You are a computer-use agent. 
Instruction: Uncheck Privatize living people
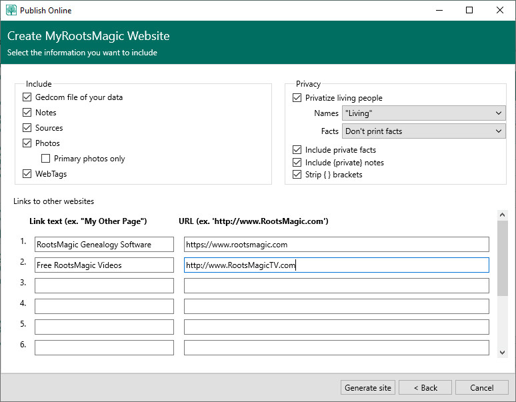(x=297, y=98)
